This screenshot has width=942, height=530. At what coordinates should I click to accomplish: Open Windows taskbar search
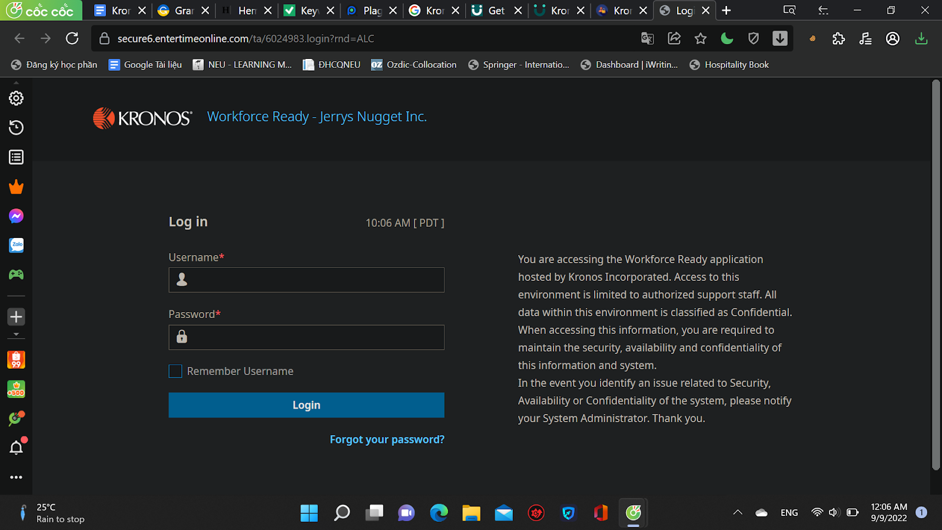click(x=342, y=513)
